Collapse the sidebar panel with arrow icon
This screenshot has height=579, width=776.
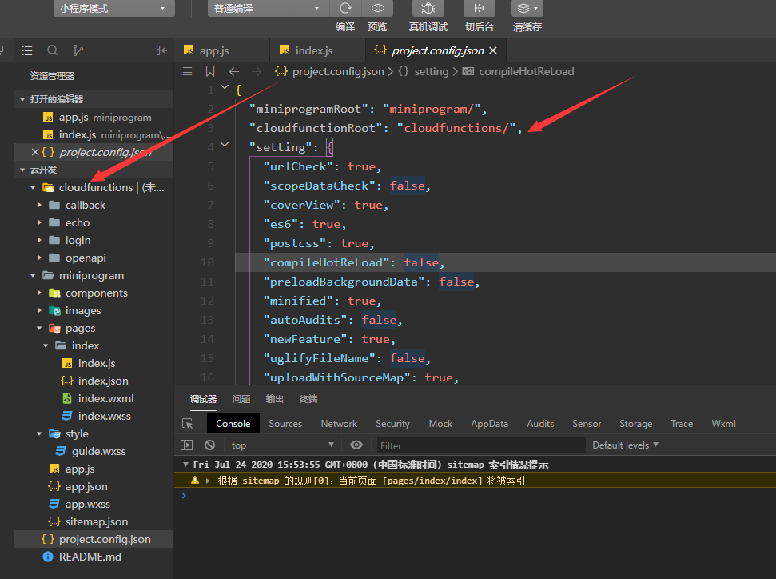point(161,50)
